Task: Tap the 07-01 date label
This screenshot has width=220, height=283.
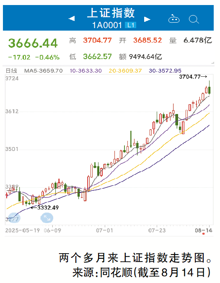Action: point(104,231)
